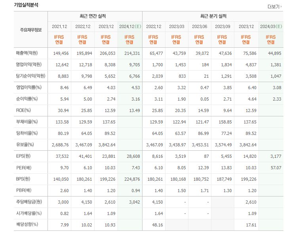Viewport: 287px width, 232px height.
Task: Select the PBR(배) row label
Action: click(24, 191)
